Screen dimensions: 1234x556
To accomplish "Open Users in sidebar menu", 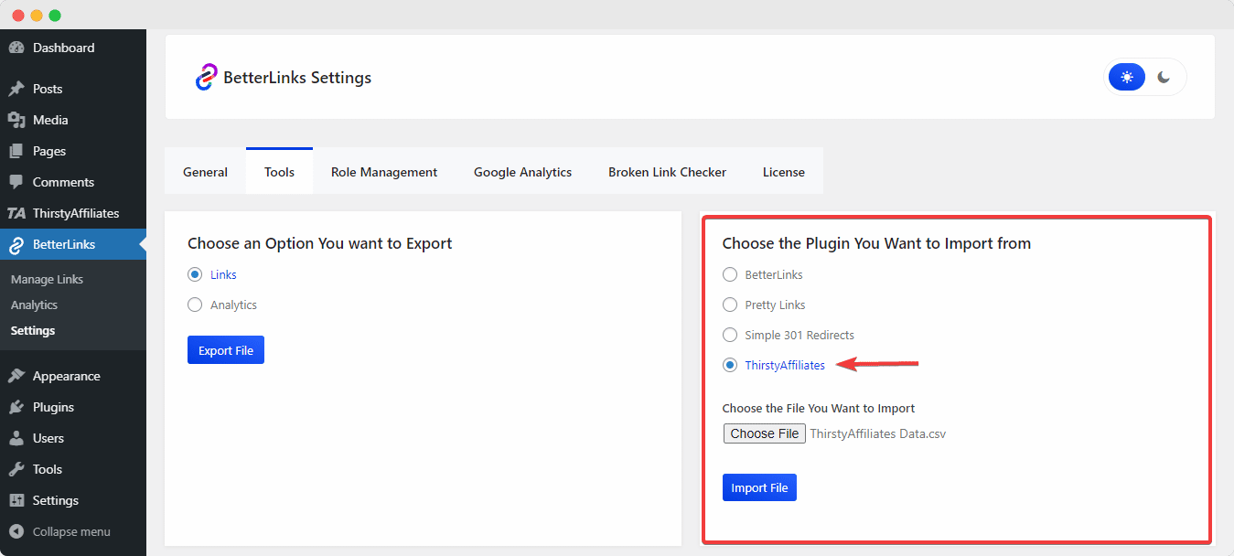I will pos(73,438).
